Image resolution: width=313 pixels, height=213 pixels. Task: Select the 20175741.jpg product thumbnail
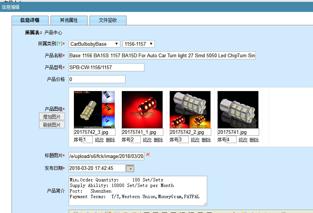(238, 110)
